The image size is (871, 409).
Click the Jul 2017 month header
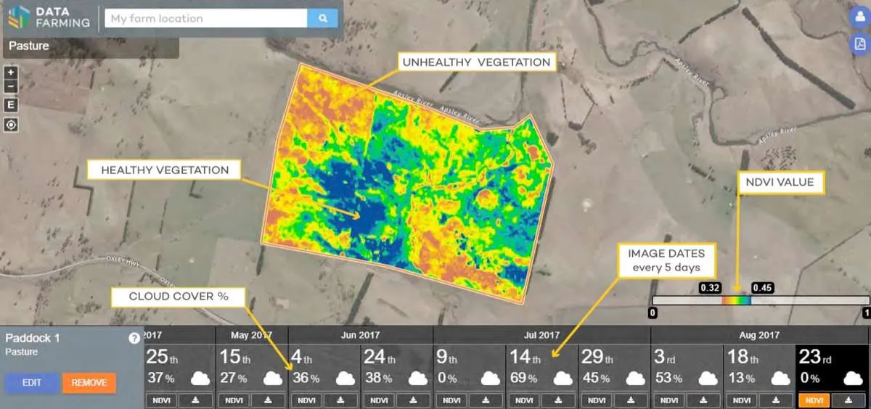(x=541, y=335)
